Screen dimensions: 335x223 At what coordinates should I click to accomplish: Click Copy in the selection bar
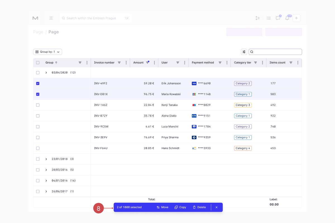pyautogui.click(x=180, y=207)
